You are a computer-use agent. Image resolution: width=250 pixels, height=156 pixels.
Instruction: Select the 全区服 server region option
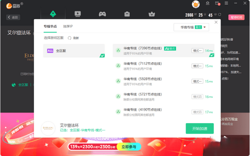click(x=74, y=51)
